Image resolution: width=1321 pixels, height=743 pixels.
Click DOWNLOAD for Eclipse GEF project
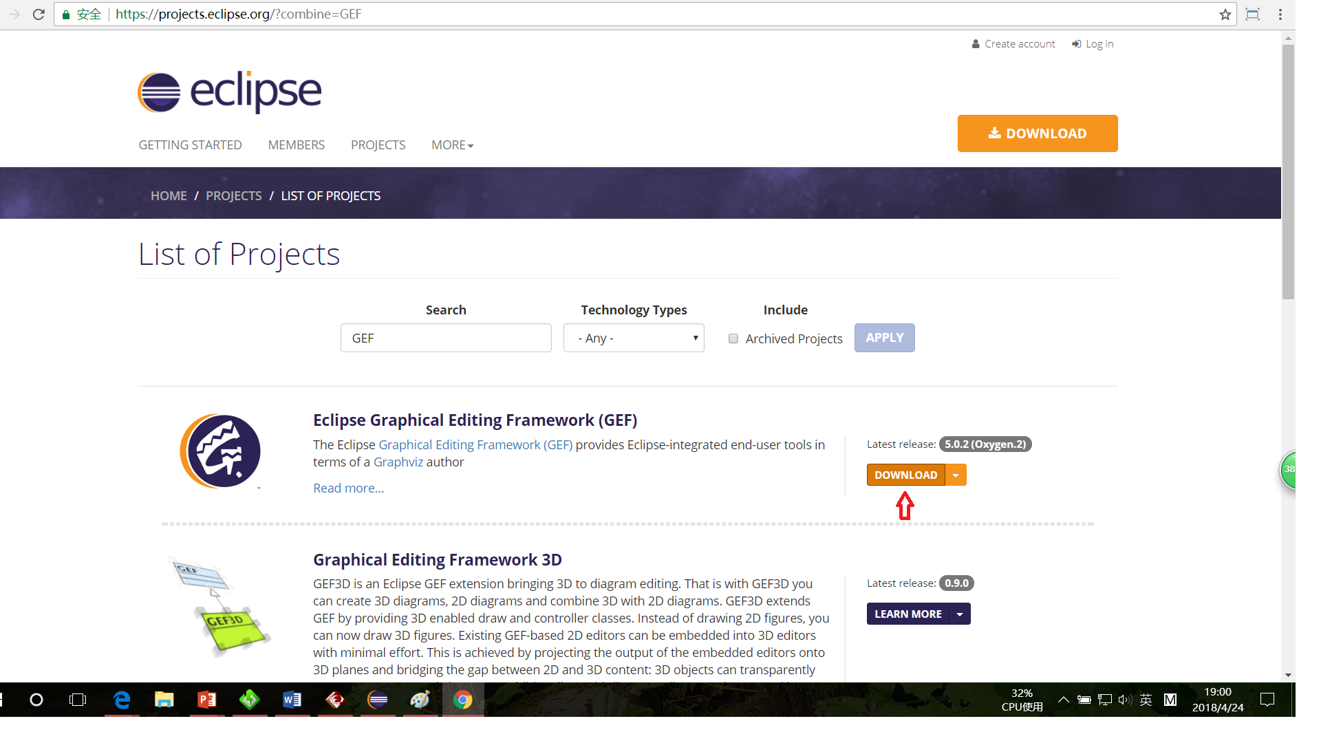(905, 475)
